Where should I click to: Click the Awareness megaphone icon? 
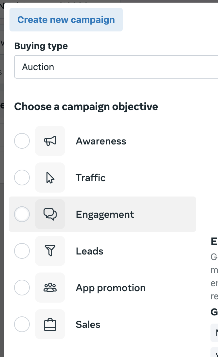point(50,141)
